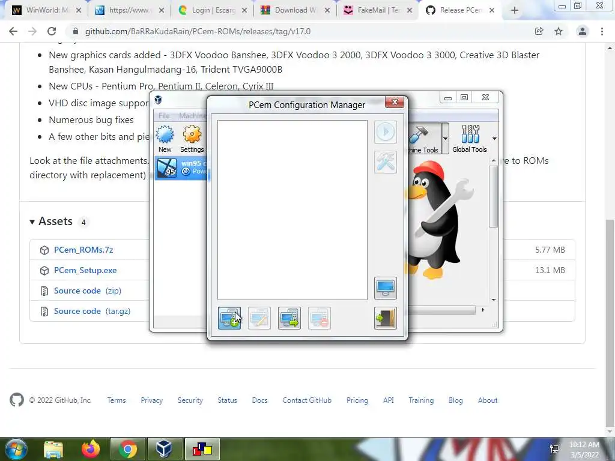
Task: Download Source code zip
Action: pos(88,291)
